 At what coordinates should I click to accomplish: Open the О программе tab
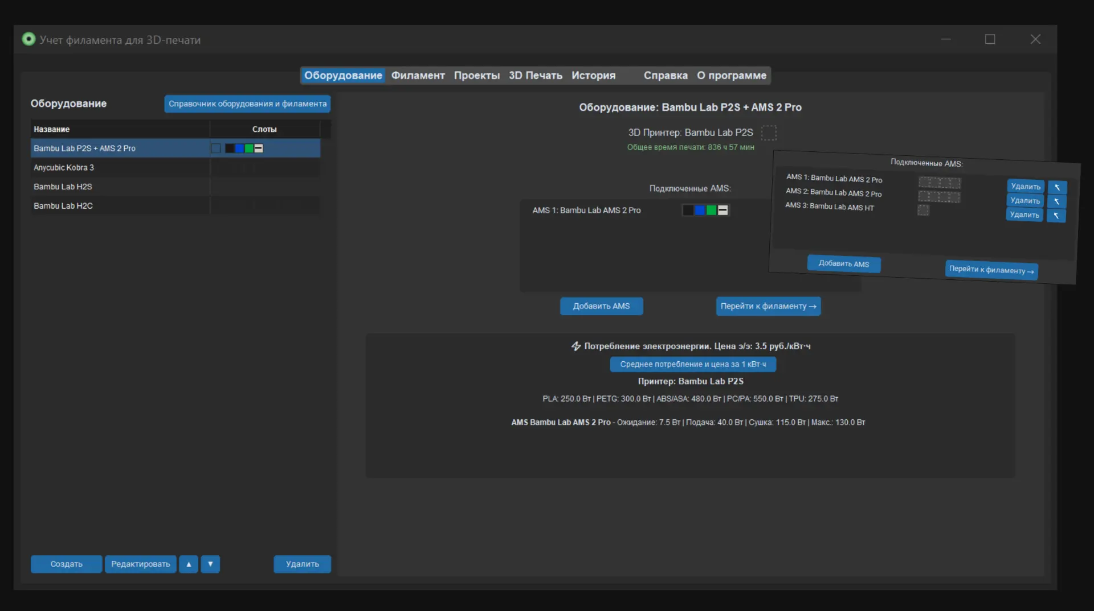(732, 75)
